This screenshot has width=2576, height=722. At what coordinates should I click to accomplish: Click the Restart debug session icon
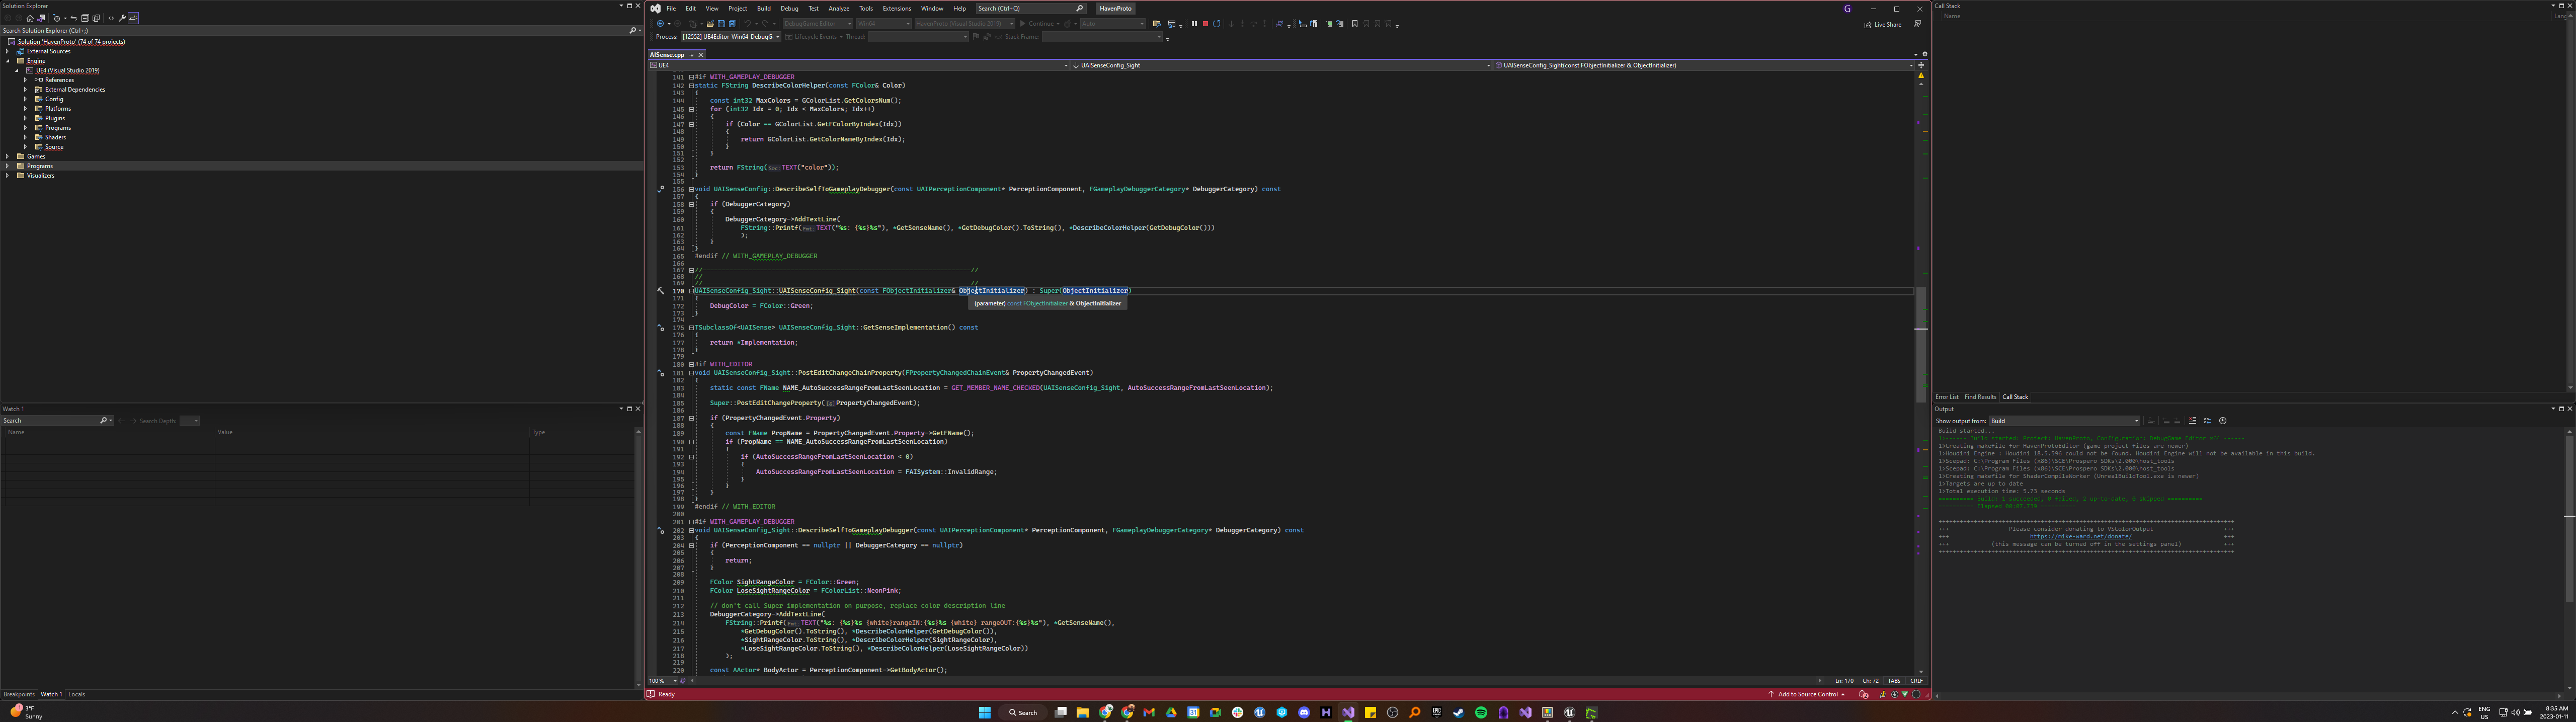pos(1217,24)
